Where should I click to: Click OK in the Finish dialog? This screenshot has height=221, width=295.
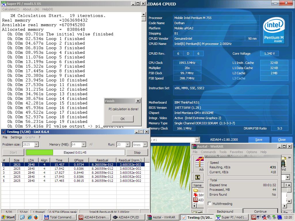[123, 119]
